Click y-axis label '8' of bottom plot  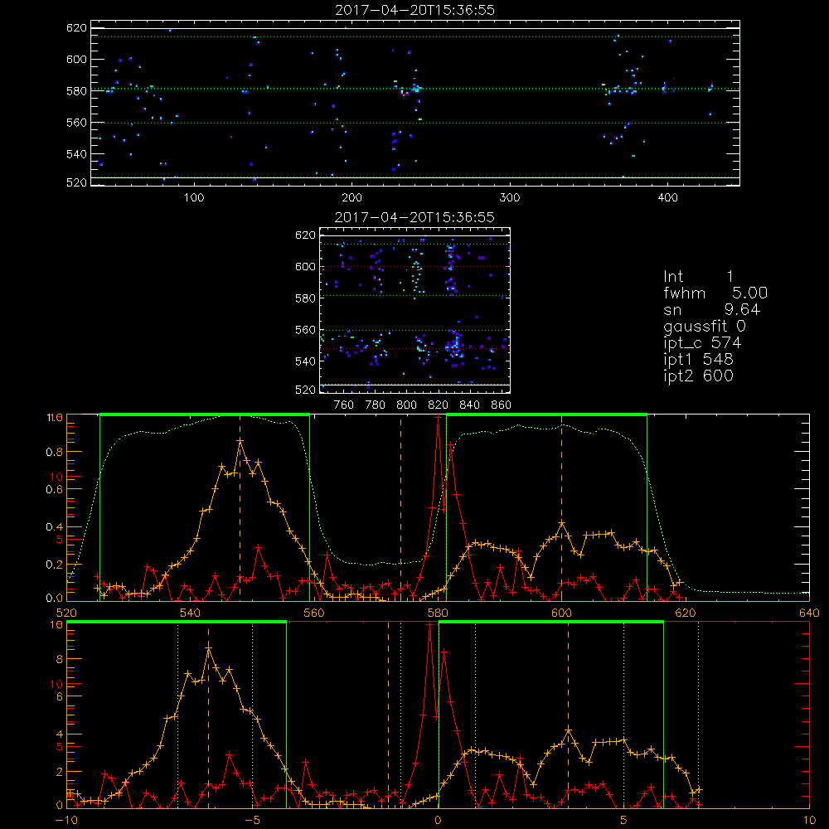(x=59, y=659)
